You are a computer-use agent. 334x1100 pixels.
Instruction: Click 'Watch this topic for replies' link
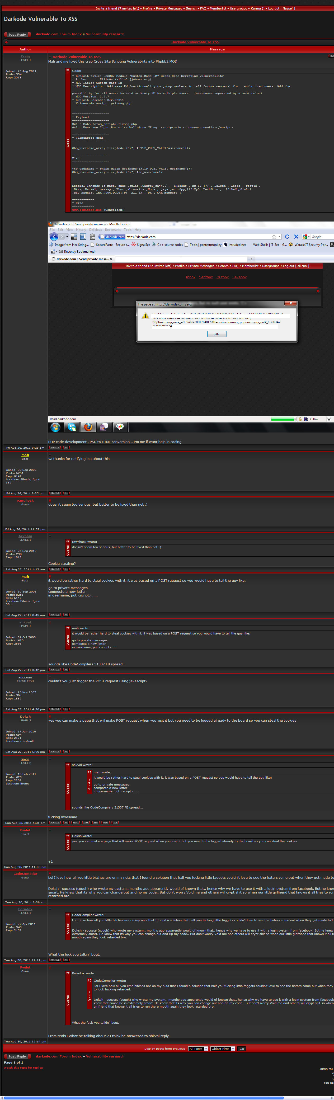tap(23, 1068)
